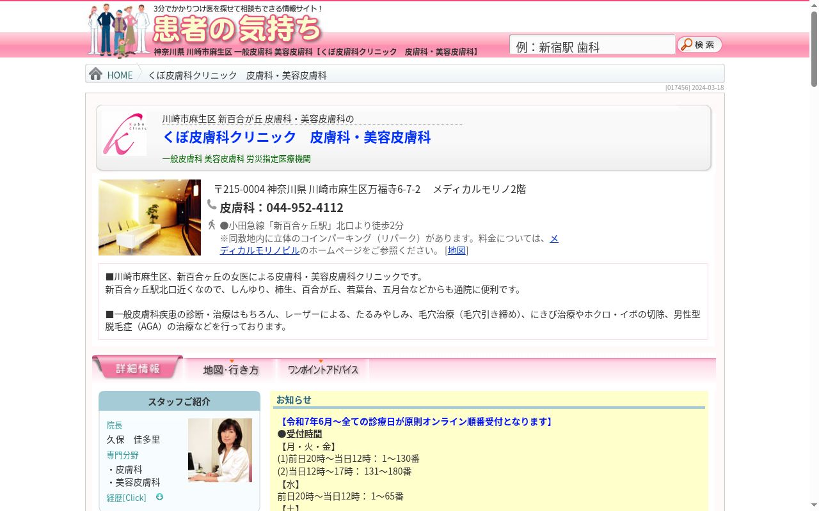Click the blue 令和7年6月 announcement headline
Viewport: 819px width, 511px height.
tap(416, 422)
